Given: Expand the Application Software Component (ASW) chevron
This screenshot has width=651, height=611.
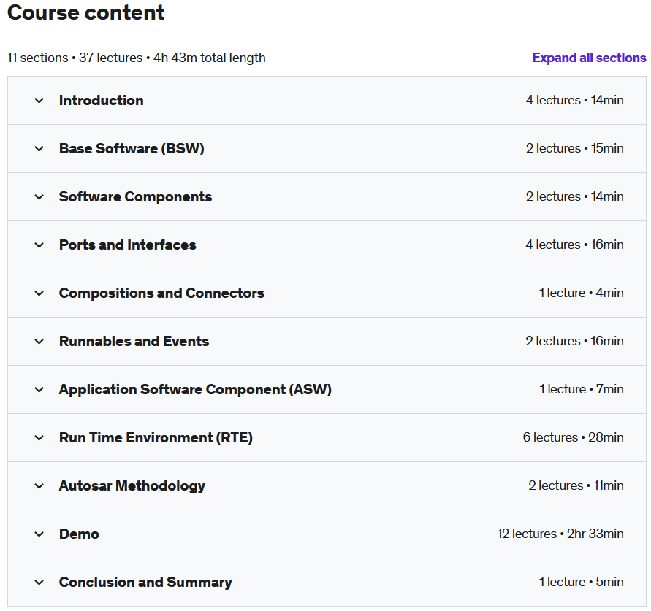Looking at the screenshot, I should coord(39,390).
